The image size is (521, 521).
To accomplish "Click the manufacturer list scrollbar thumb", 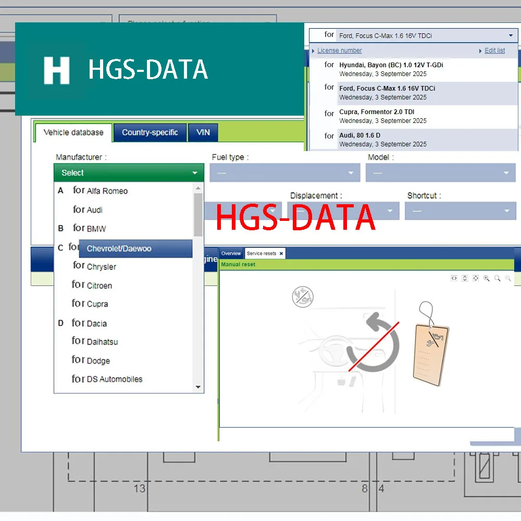I will coord(198,215).
